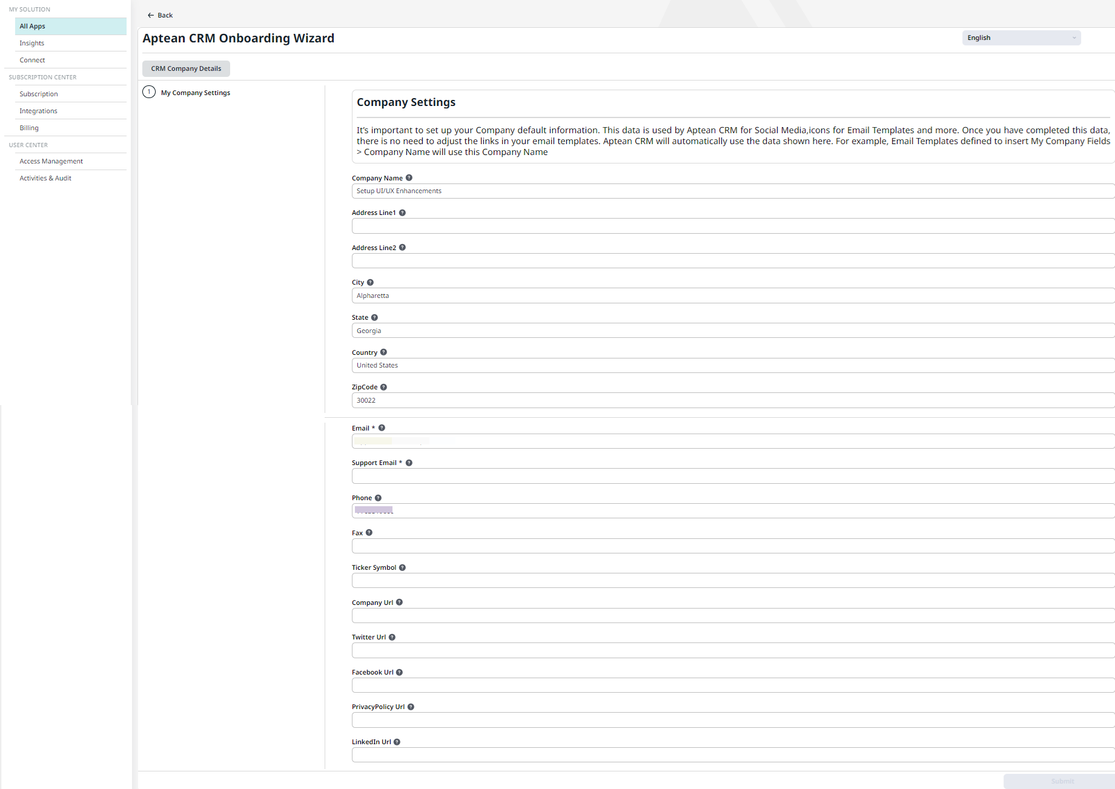Click the Ticker Symbol help icon
1115x789 pixels.
(x=402, y=567)
